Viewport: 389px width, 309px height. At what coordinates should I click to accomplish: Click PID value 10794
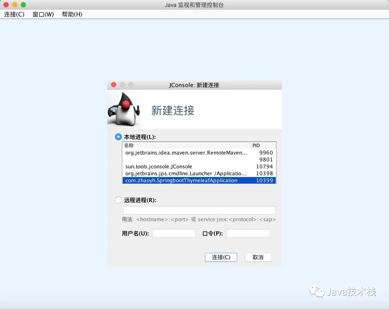(264, 167)
